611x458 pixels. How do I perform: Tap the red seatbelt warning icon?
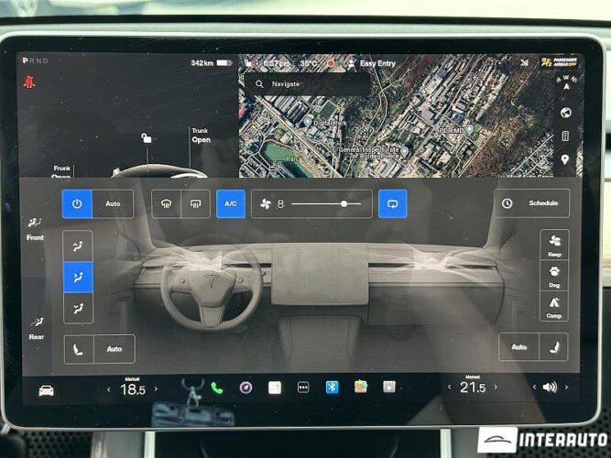[x=29, y=82]
